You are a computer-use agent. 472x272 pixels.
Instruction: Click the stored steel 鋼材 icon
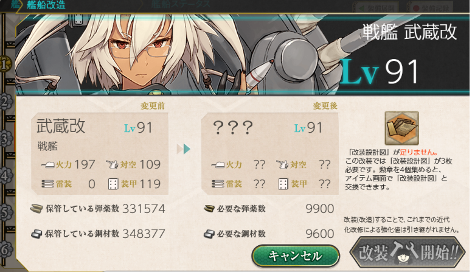pos(36,234)
